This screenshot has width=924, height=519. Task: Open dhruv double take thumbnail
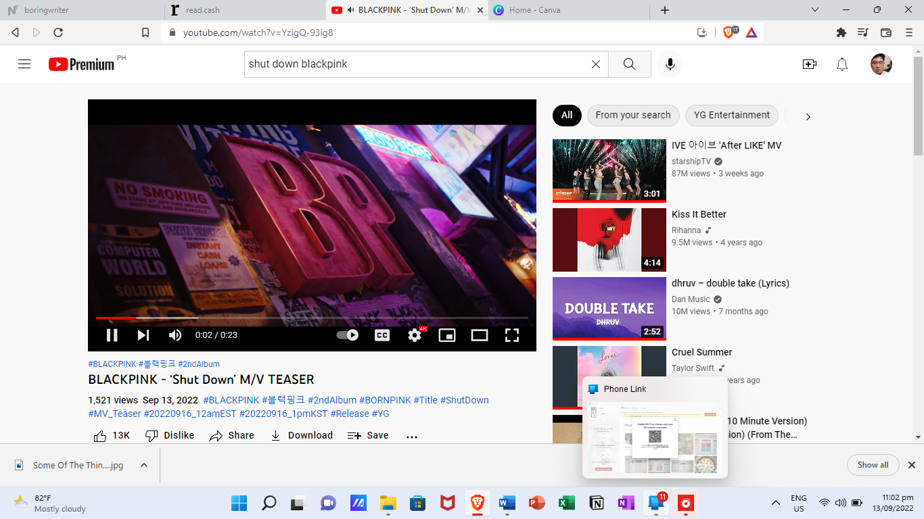coord(609,308)
